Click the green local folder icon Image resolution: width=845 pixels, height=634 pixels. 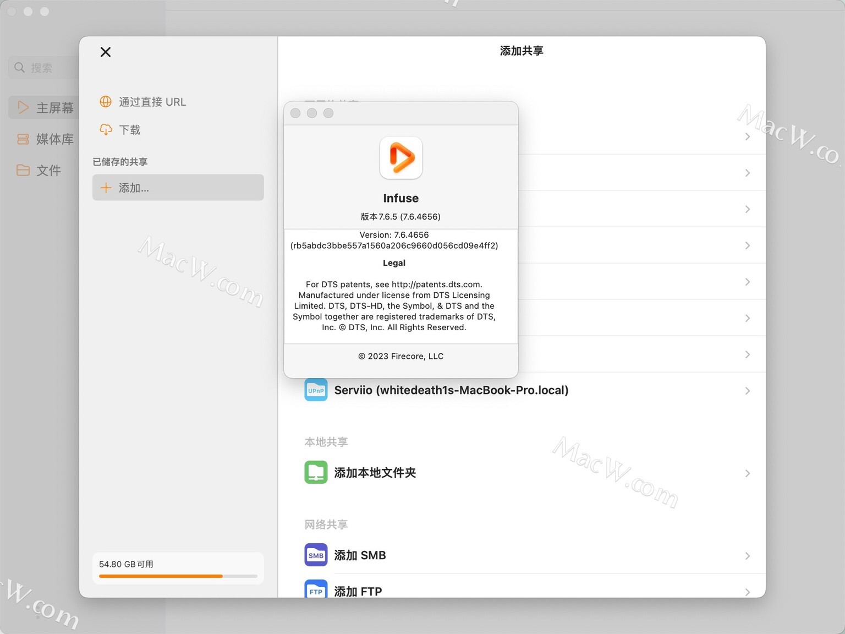(316, 472)
